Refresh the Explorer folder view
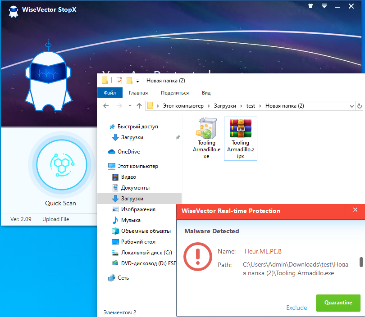365x317 pixels. click(360, 106)
